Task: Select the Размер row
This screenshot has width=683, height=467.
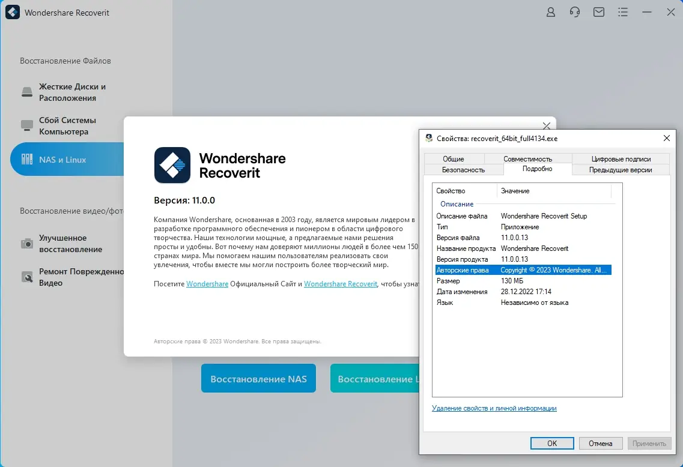Action: [x=523, y=281]
